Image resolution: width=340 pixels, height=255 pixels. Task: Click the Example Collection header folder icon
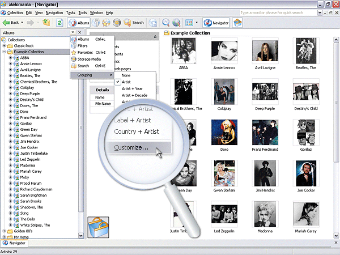166,33
